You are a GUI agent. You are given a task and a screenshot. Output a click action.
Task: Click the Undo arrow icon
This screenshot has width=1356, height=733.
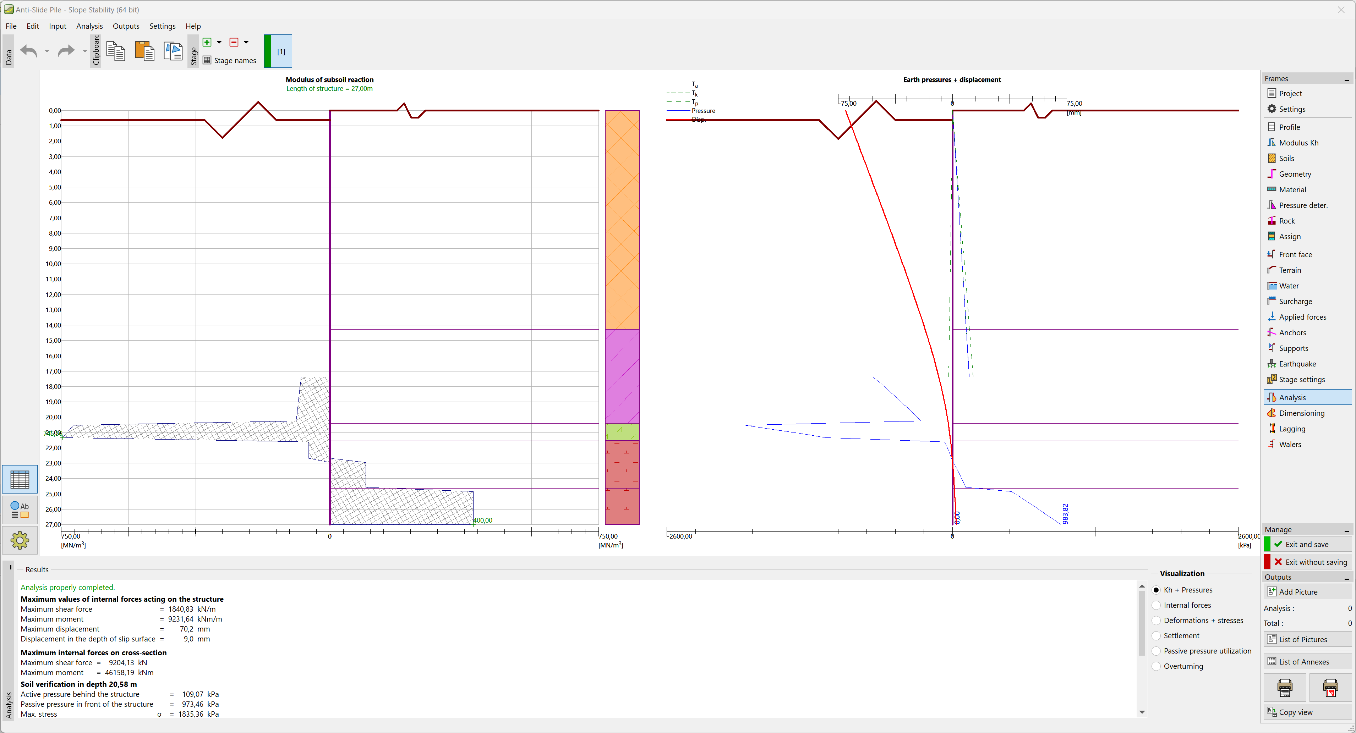[x=29, y=51]
